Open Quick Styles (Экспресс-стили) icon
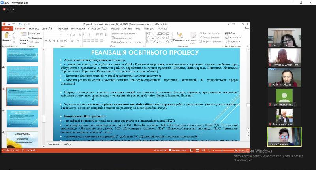The image size is (316, 170). pos(193,35)
